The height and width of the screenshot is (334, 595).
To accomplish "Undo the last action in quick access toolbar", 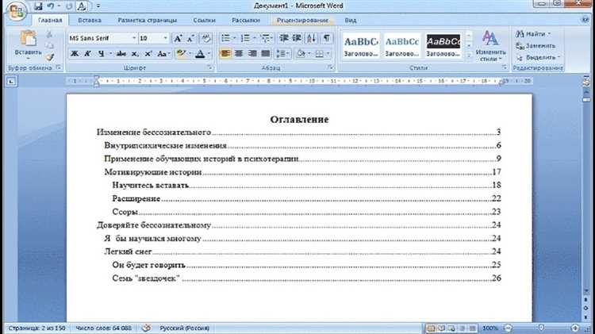I will pyautogui.click(x=51, y=6).
